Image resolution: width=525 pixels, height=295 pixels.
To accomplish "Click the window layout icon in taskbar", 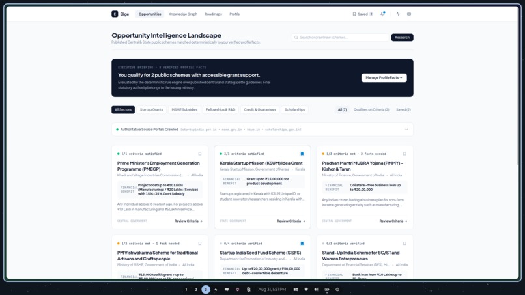I will (296, 290).
